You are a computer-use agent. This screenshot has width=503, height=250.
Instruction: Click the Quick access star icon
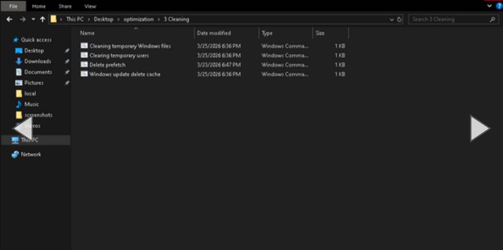[16, 40]
